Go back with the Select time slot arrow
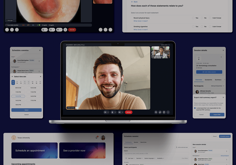This screenshot has width=236, height=165. (x=12, y=76)
